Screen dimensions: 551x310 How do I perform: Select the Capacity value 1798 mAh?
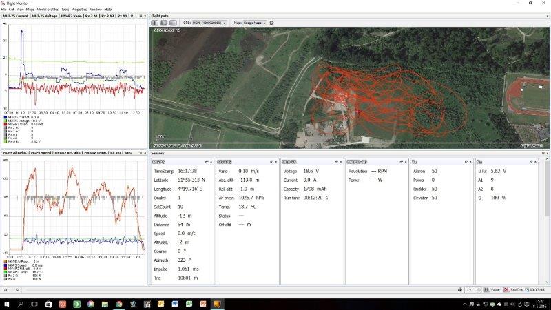coord(315,189)
